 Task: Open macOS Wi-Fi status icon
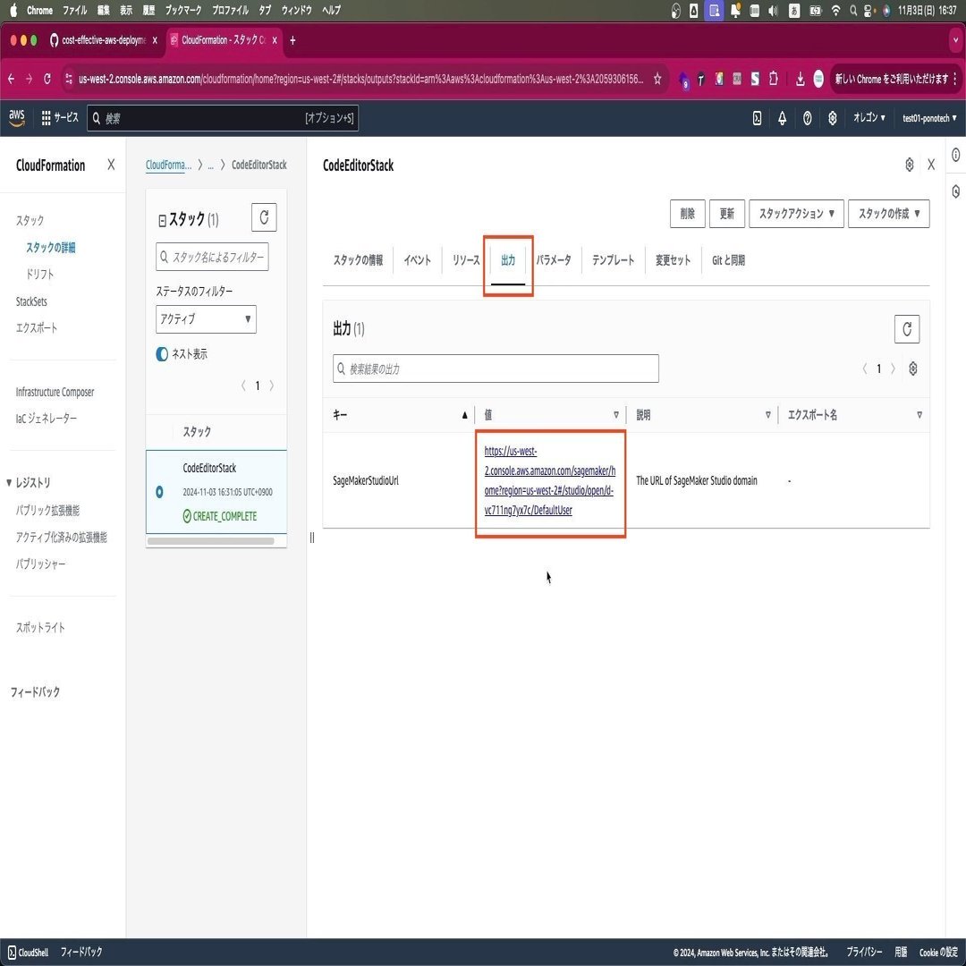[x=835, y=11]
